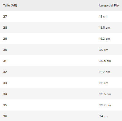Select size 35 row label
122x121 pixels.
[x=5, y=105]
